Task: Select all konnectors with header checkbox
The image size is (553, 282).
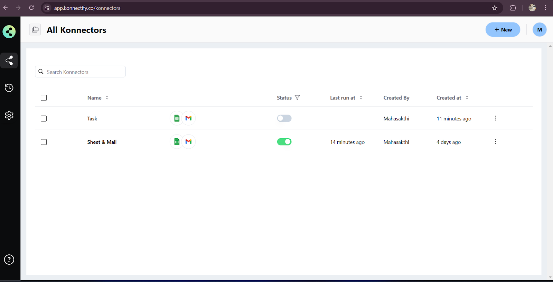Action: click(x=44, y=98)
